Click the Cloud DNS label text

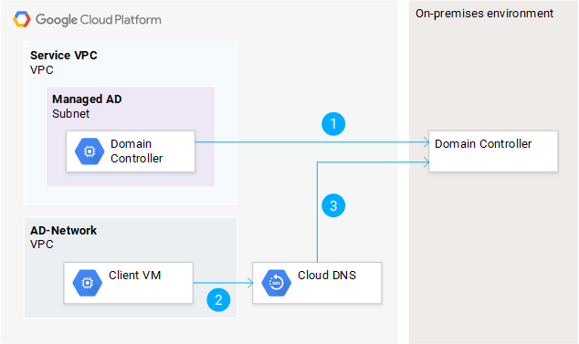coord(327,276)
